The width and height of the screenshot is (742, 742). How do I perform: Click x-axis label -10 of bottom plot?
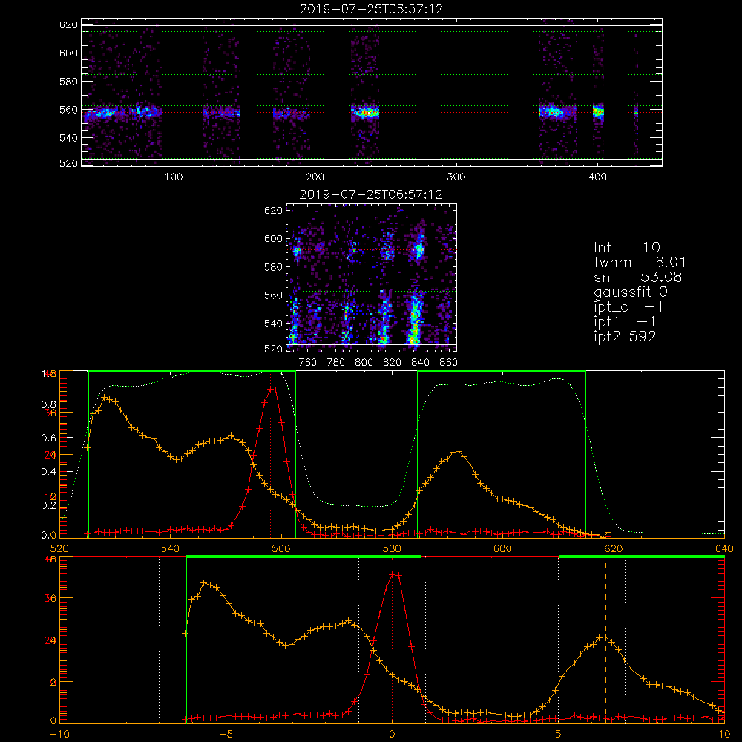pyautogui.click(x=59, y=735)
